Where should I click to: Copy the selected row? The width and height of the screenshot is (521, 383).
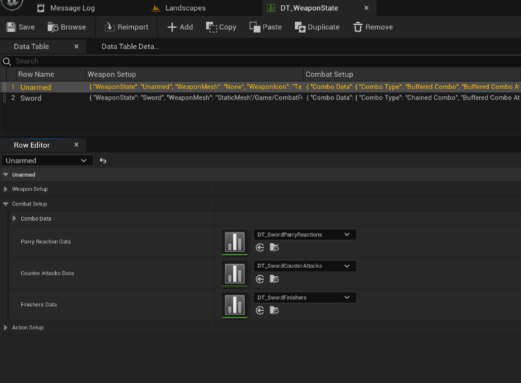pos(221,27)
